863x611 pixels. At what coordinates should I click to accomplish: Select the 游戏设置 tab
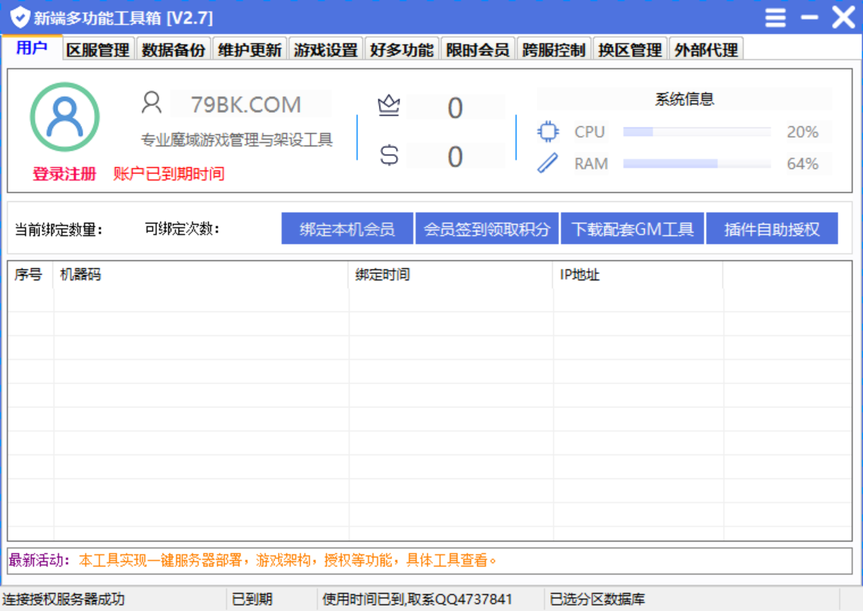click(326, 50)
